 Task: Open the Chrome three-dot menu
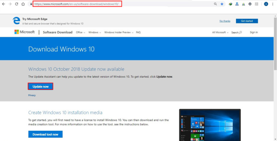273,4
